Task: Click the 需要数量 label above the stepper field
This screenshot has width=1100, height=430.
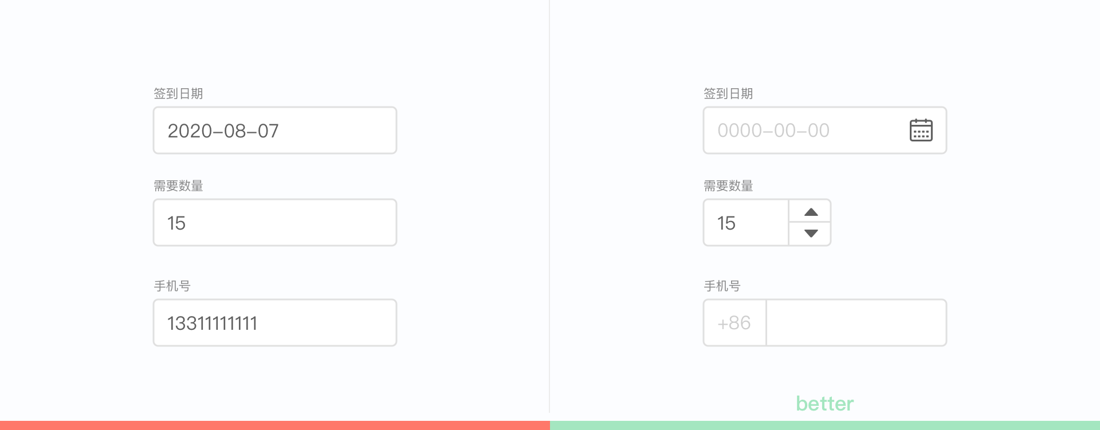Action: tap(728, 186)
